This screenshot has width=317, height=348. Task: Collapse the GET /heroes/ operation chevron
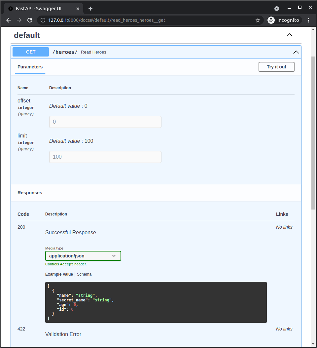296,52
